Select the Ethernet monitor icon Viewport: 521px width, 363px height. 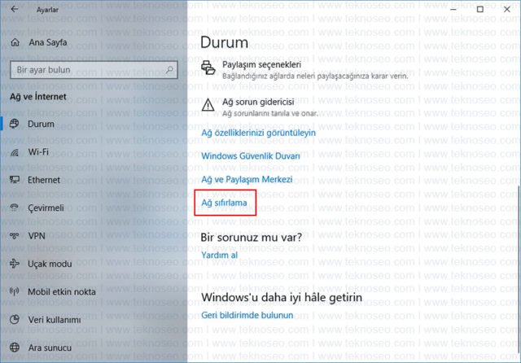coord(15,180)
